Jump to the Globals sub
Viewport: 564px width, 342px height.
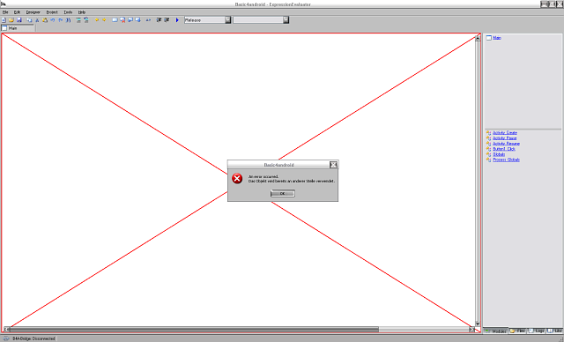499,154
